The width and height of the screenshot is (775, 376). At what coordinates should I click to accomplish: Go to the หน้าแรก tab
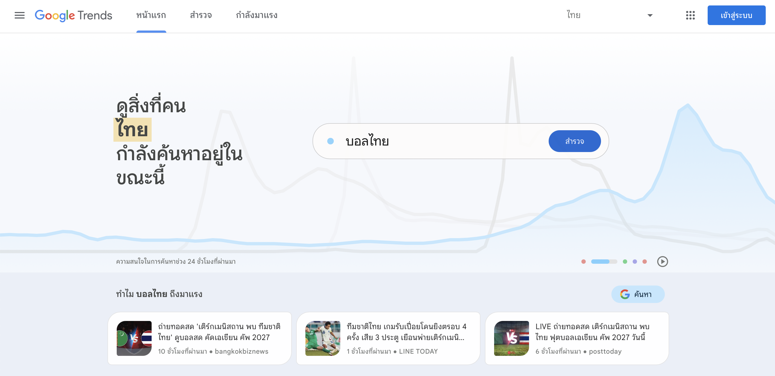click(x=151, y=15)
